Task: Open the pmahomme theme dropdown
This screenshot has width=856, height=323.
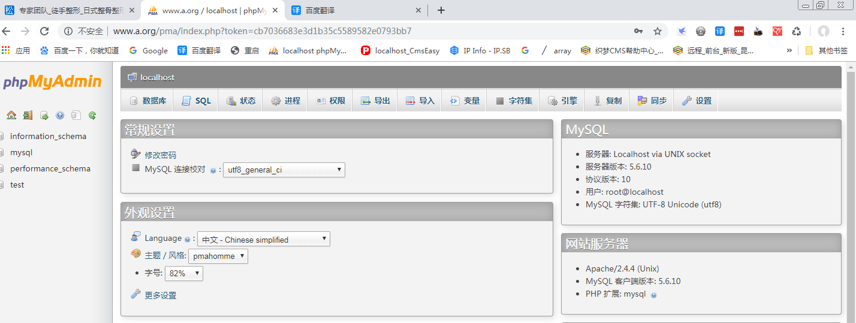Action: 218,256
